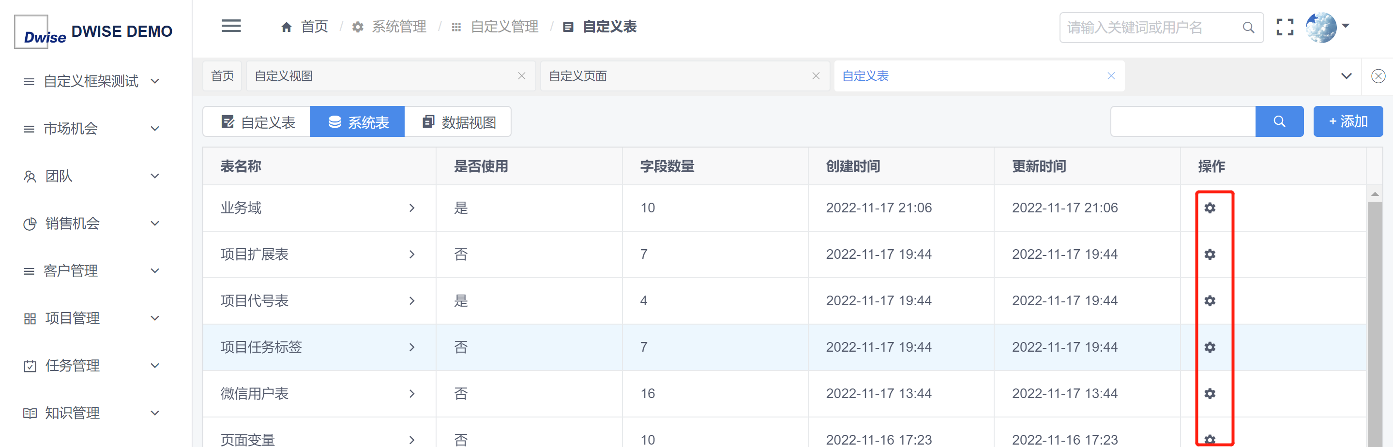This screenshot has width=1393, height=447.
Task: Open settings gear for 微信用户表 row
Action: (x=1210, y=393)
